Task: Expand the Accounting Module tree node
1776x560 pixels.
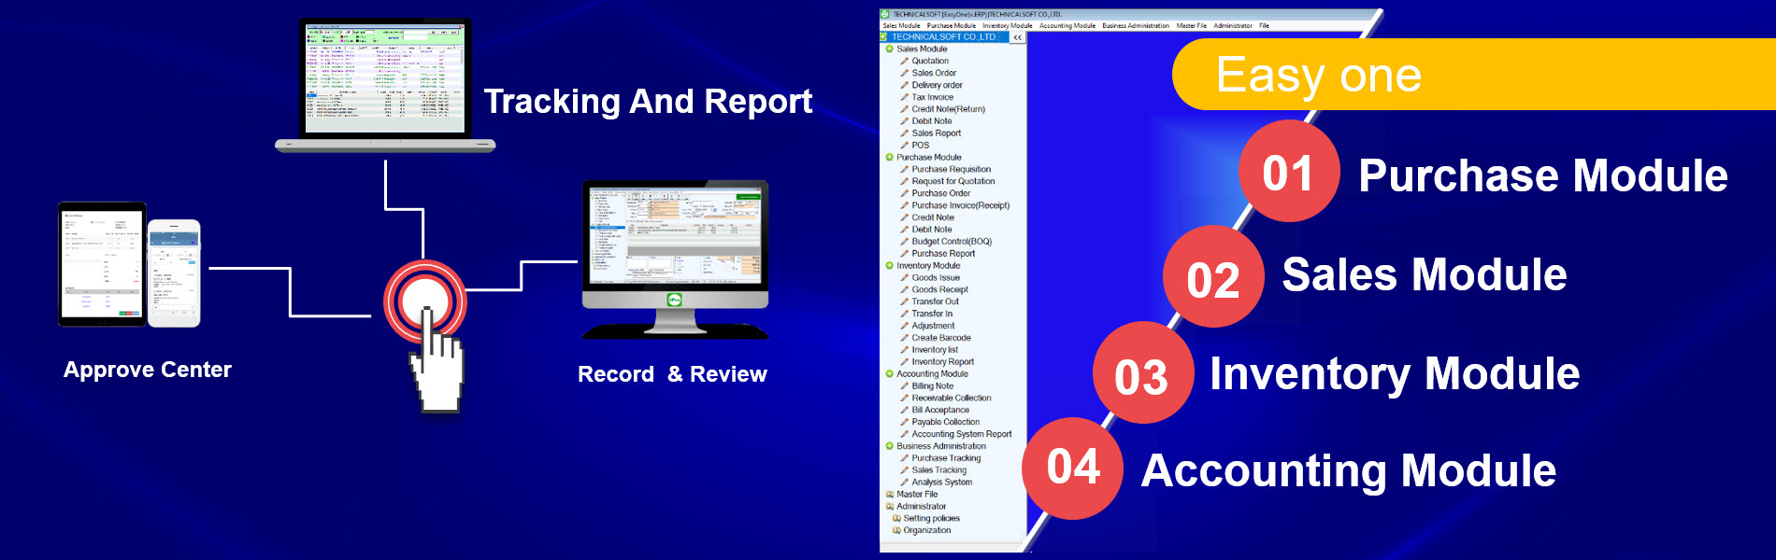Action: coord(889,374)
